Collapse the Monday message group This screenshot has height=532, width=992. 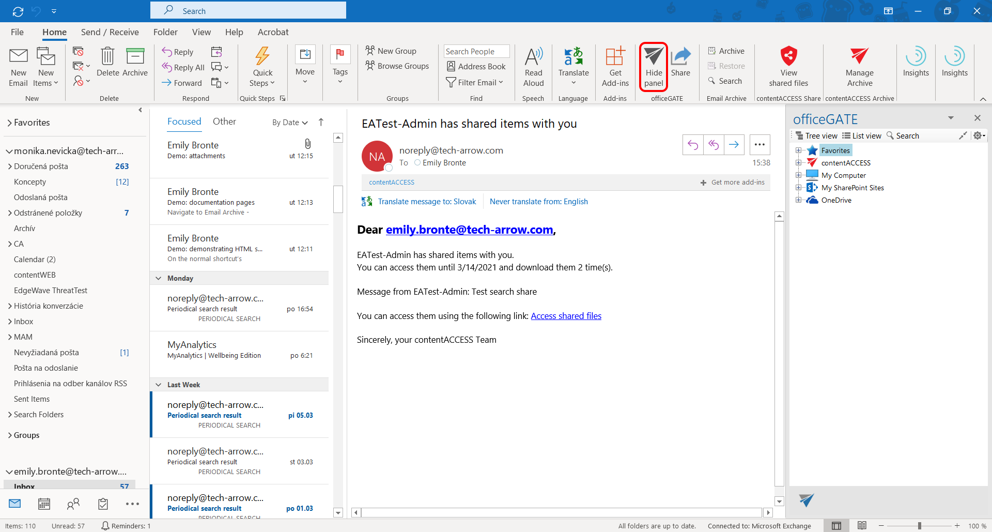pyautogui.click(x=159, y=278)
